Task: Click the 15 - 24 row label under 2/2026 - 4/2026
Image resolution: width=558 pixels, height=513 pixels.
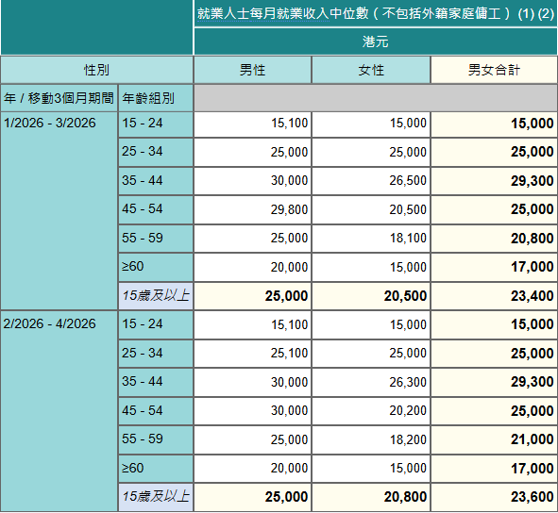Action: tap(156, 324)
